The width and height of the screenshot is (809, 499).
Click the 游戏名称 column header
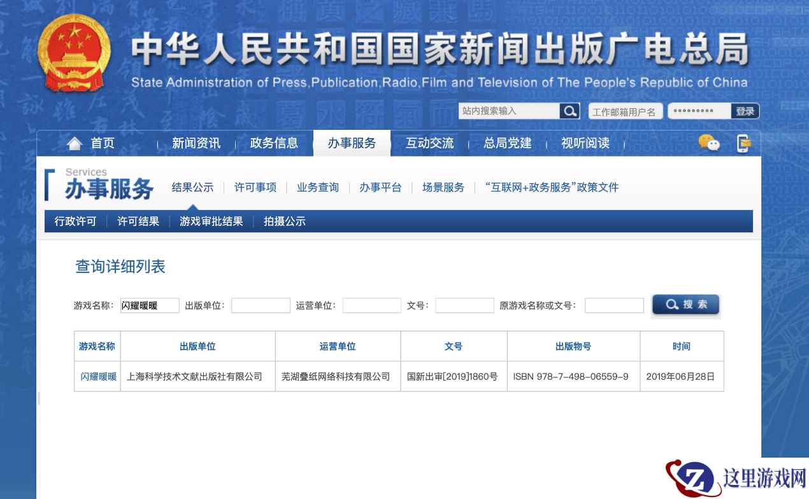point(97,346)
